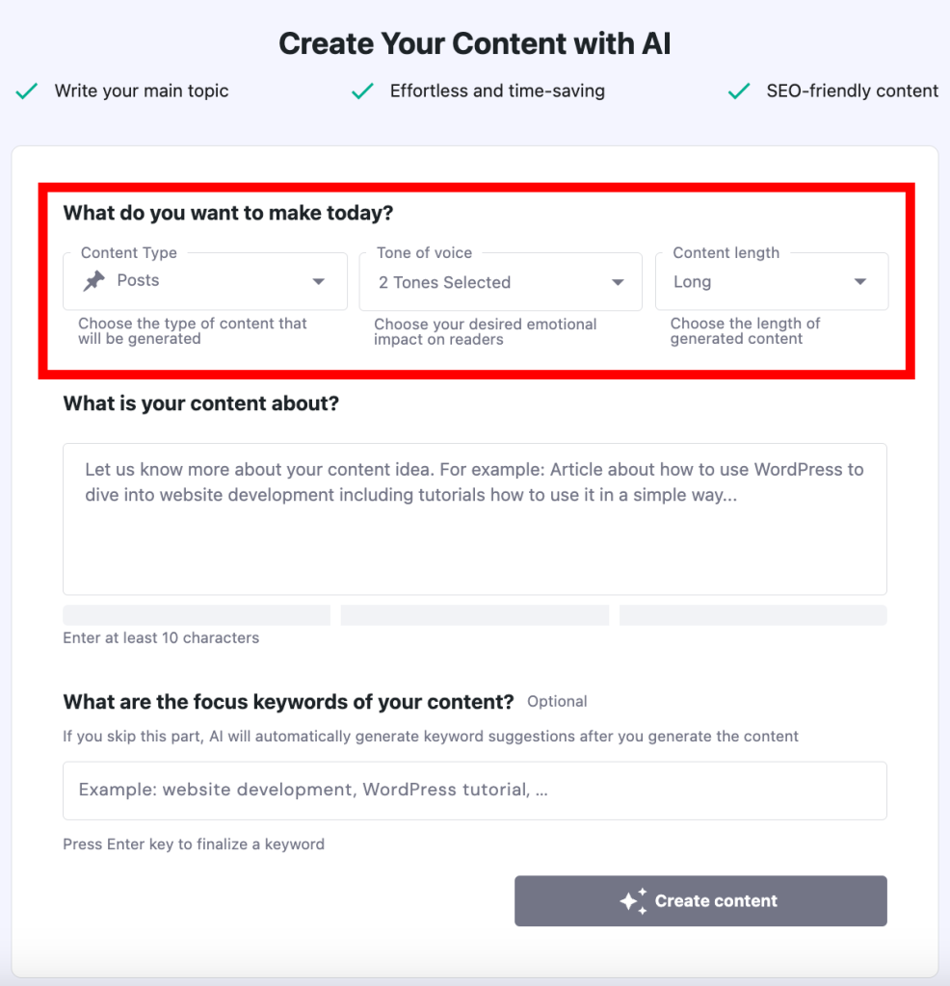Click the heading What do you want to make today
The image size is (950, 986).
click(x=227, y=213)
